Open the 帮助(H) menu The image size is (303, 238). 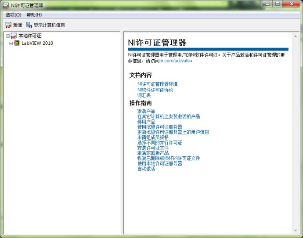point(34,15)
